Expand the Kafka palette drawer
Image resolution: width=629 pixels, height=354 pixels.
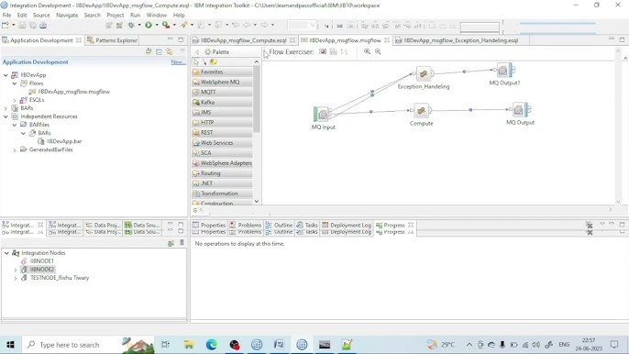coord(222,103)
